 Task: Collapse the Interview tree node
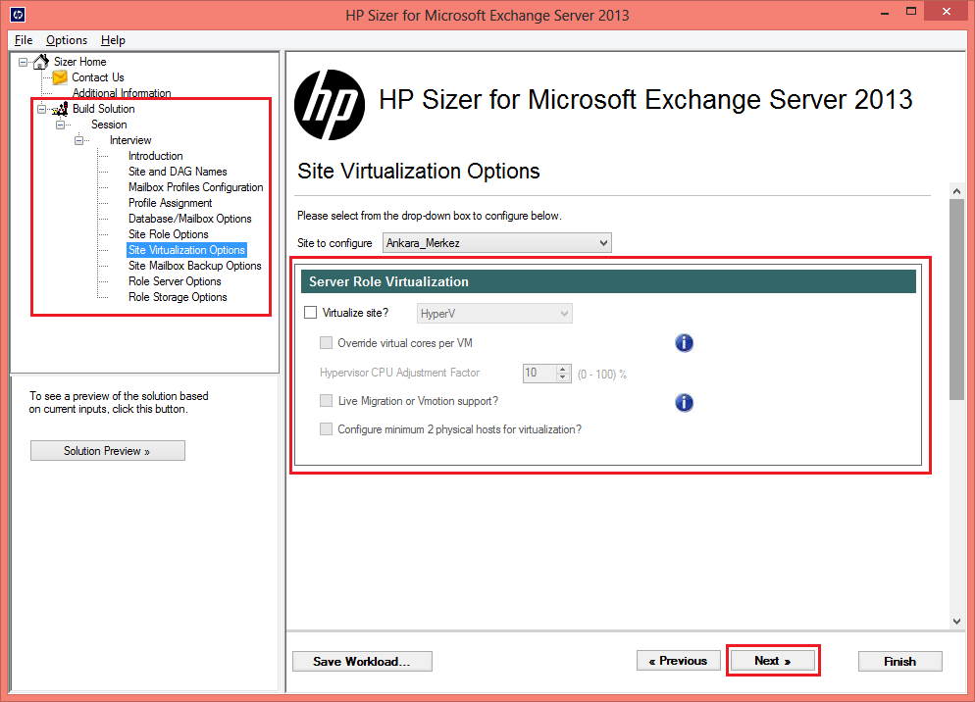79,140
